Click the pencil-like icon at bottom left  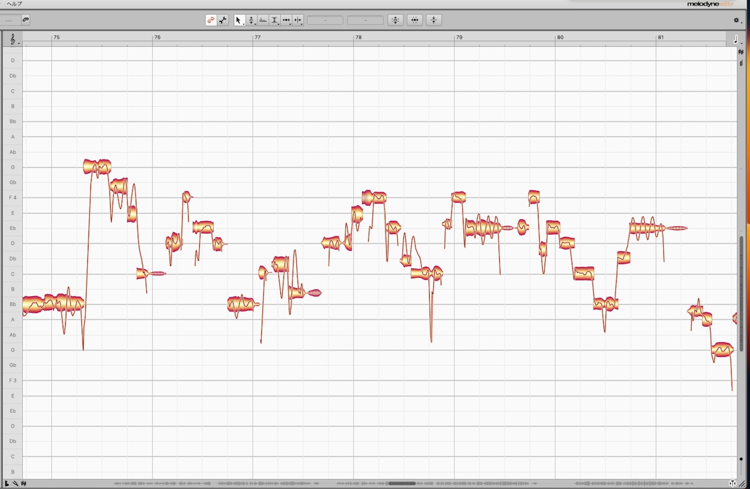coord(15,483)
